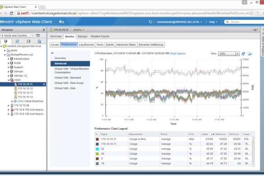This screenshot has height=176, width=264.
Task: Expand the NVMe cluster
Action: pos(9,63)
